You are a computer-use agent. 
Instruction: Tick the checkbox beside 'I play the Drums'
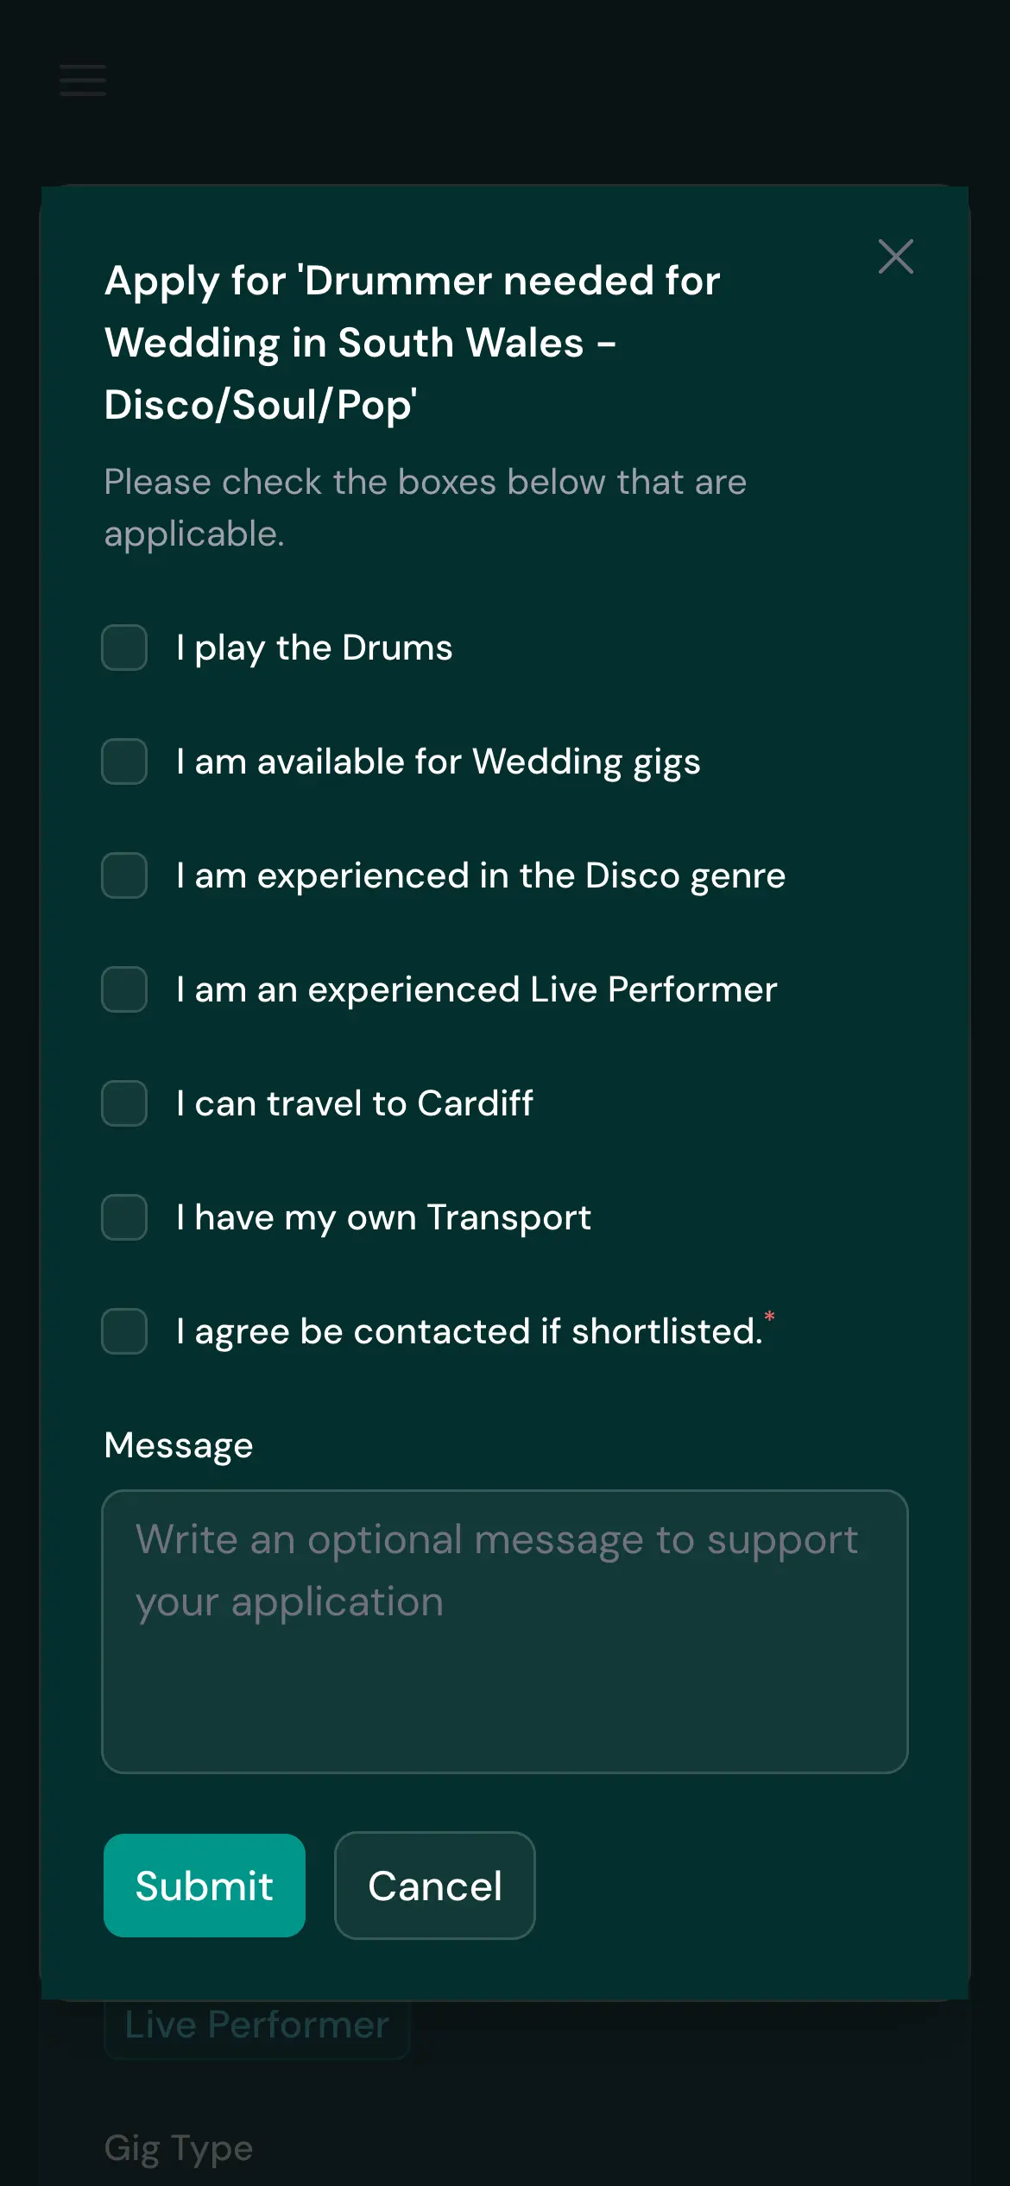(124, 648)
